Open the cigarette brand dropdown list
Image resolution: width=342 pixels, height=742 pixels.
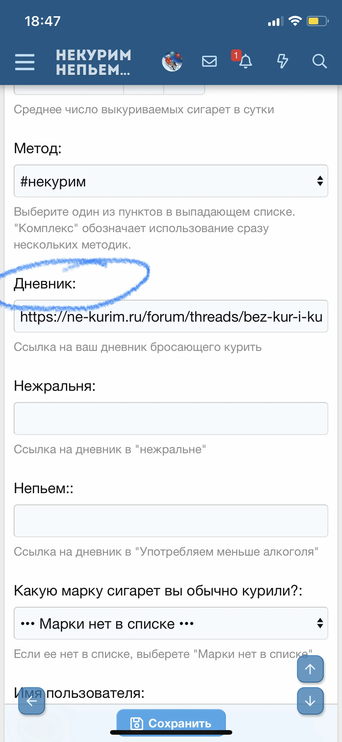[171, 623]
